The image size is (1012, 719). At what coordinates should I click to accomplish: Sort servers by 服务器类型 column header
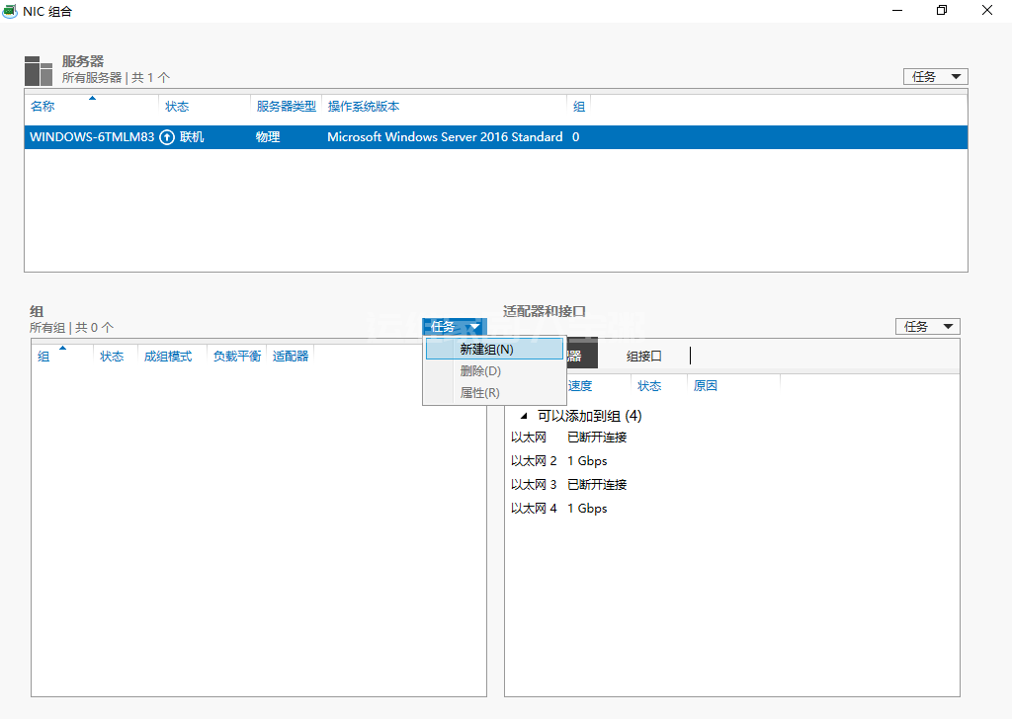click(x=286, y=107)
